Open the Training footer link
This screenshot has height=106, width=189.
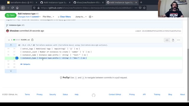(x=157, y=95)
